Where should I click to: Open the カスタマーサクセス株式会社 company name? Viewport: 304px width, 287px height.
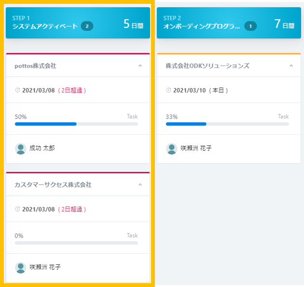(53, 185)
